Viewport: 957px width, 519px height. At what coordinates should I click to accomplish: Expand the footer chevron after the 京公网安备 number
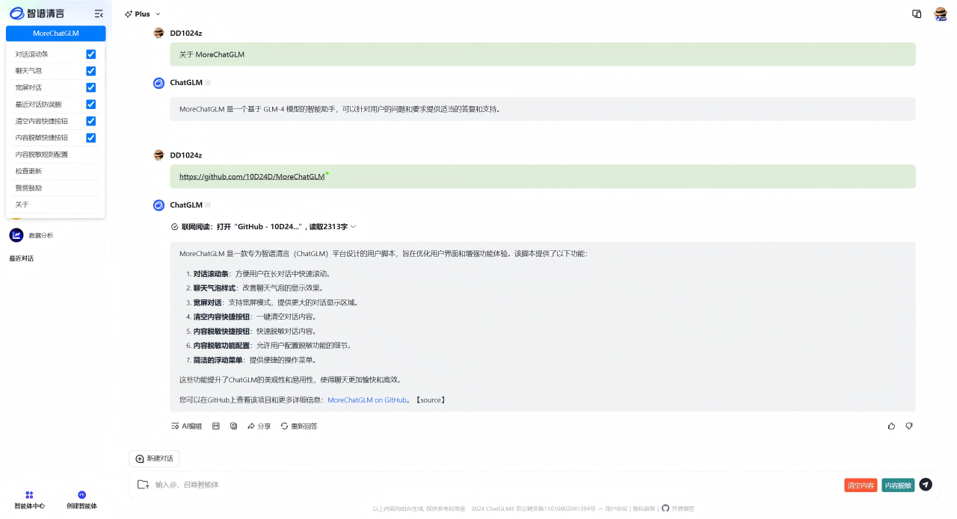tap(600, 509)
